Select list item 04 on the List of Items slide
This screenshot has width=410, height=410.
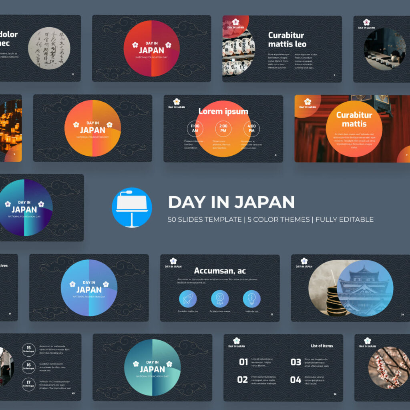pos(296,380)
